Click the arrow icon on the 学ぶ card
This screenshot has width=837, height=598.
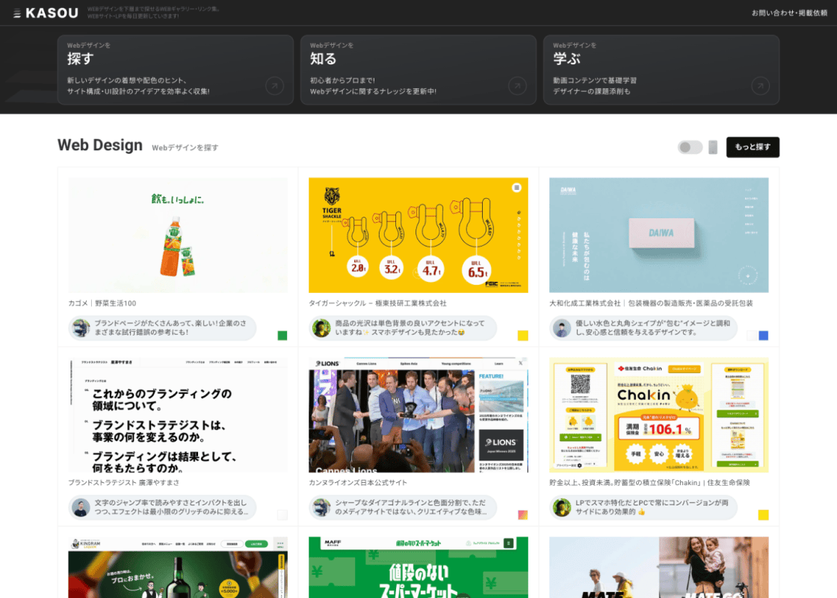tap(760, 86)
